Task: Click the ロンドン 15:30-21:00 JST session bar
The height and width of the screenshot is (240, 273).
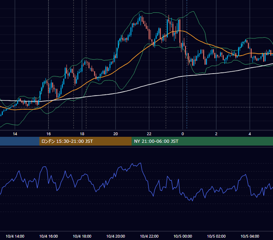Action: tap(85, 141)
